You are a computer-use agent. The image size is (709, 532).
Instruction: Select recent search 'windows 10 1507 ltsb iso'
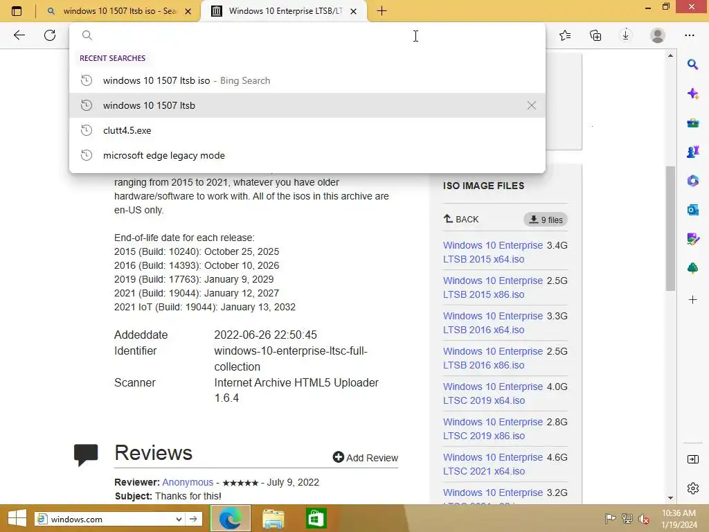(307, 80)
